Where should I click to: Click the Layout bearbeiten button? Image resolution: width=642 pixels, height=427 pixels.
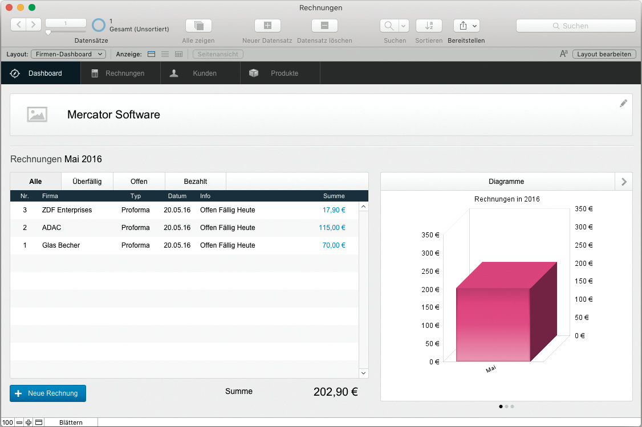604,54
